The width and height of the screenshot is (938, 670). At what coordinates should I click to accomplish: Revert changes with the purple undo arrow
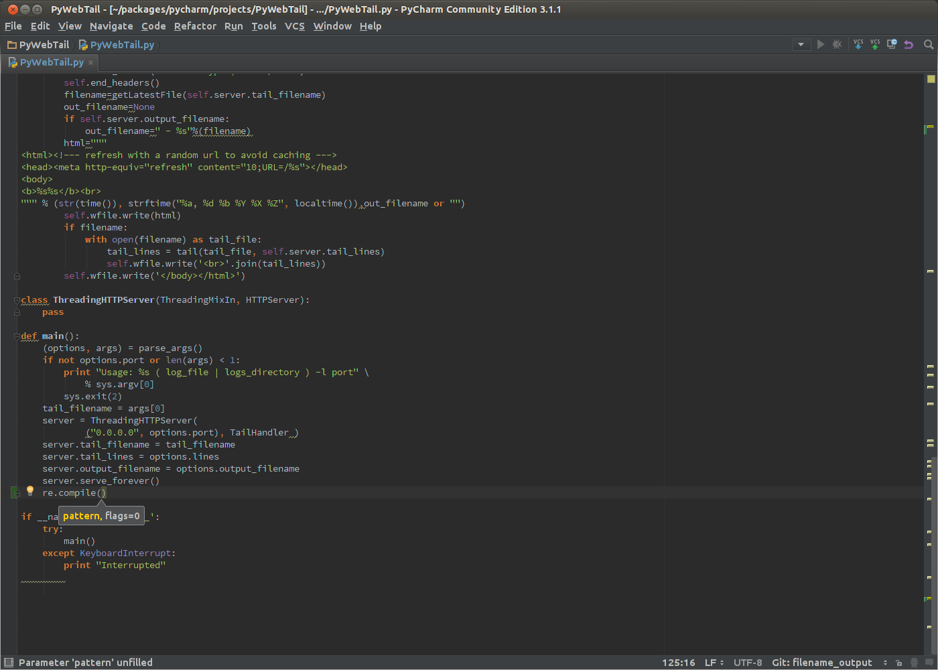(x=909, y=44)
